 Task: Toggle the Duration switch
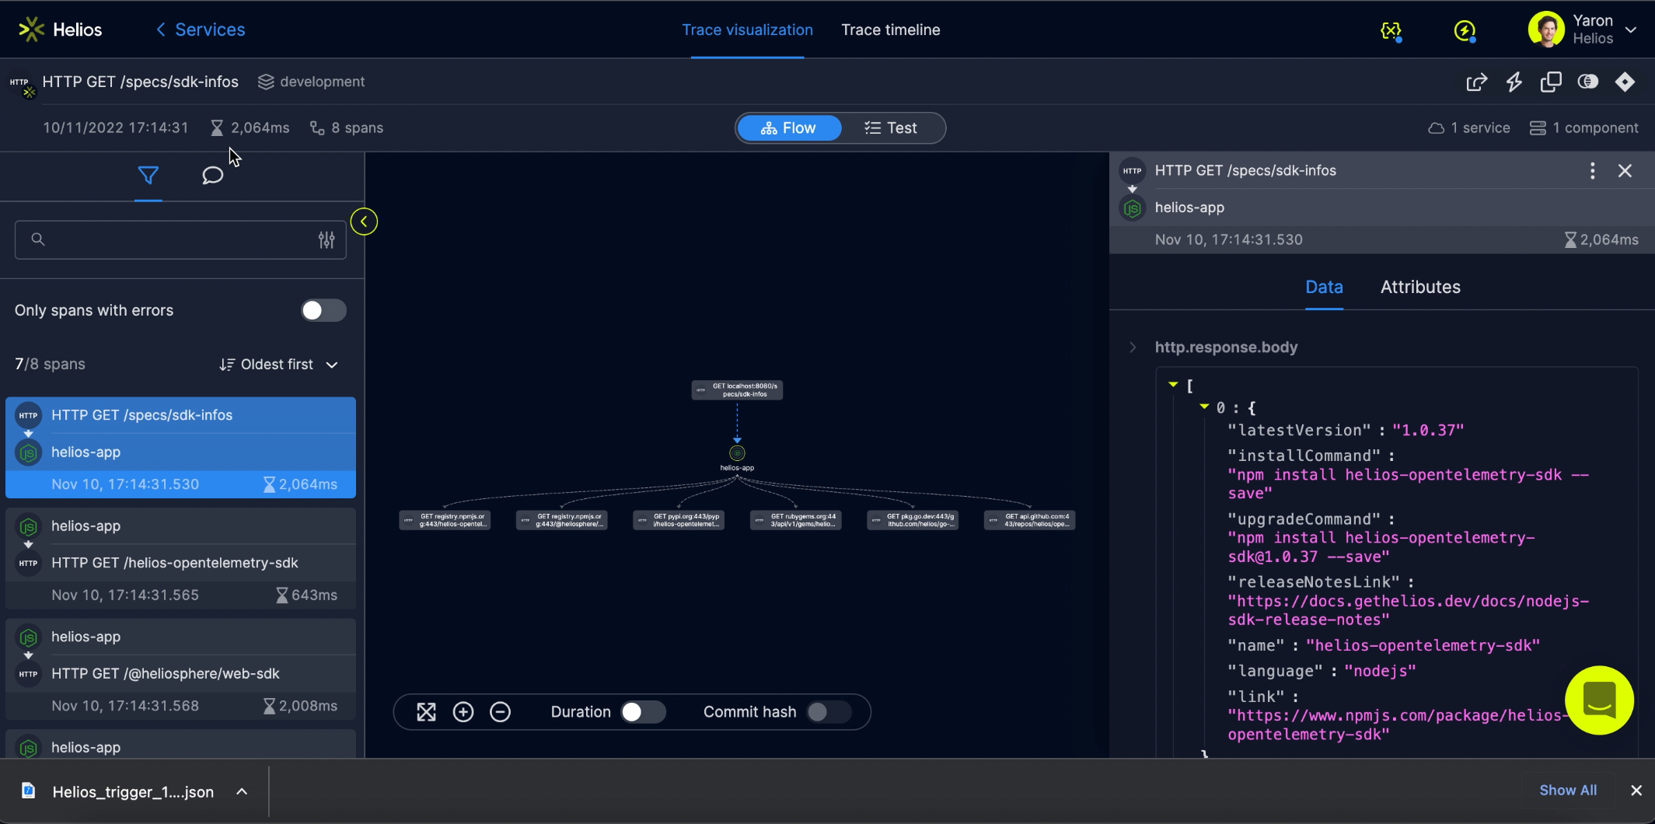pos(643,712)
